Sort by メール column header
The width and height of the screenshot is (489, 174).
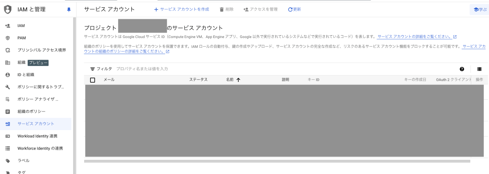coord(109,80)
